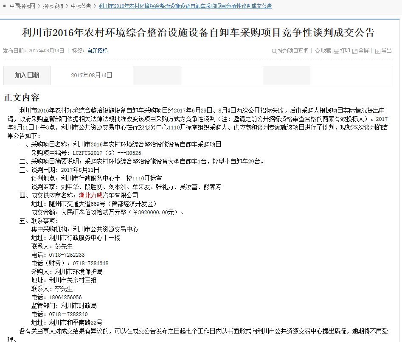Click the star icon next to 收藏
The height and width of the screenshot is (342, 402).
pos(318,51)
